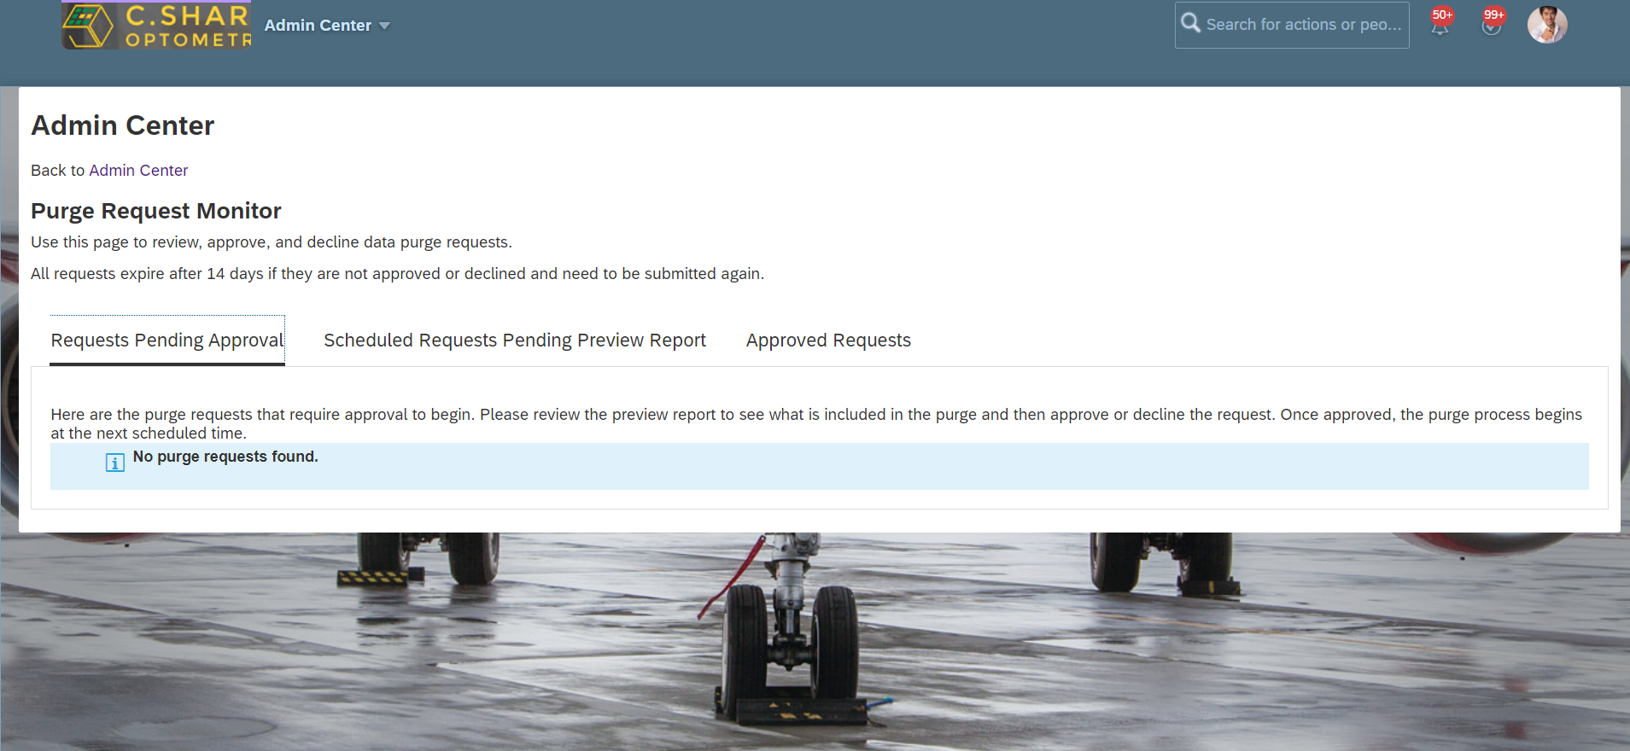Follow the Admin Center back link

(x=138, y=171)
